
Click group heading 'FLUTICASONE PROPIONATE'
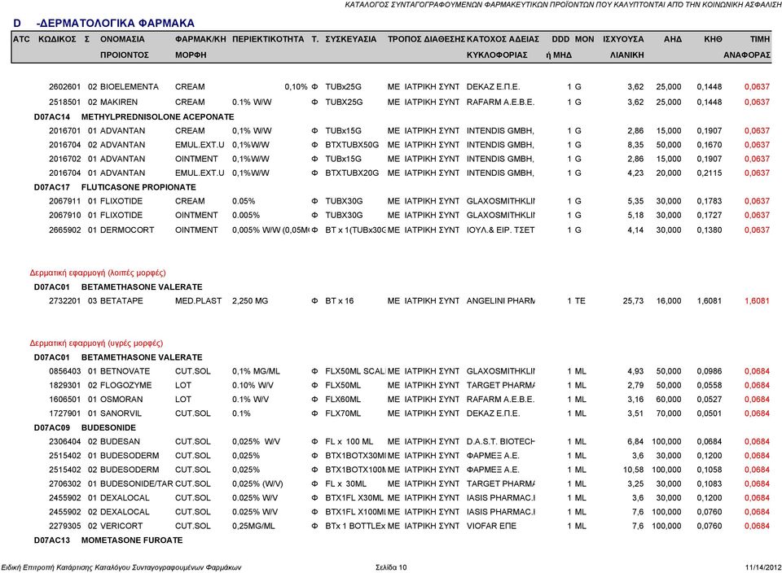coord(138,187)
